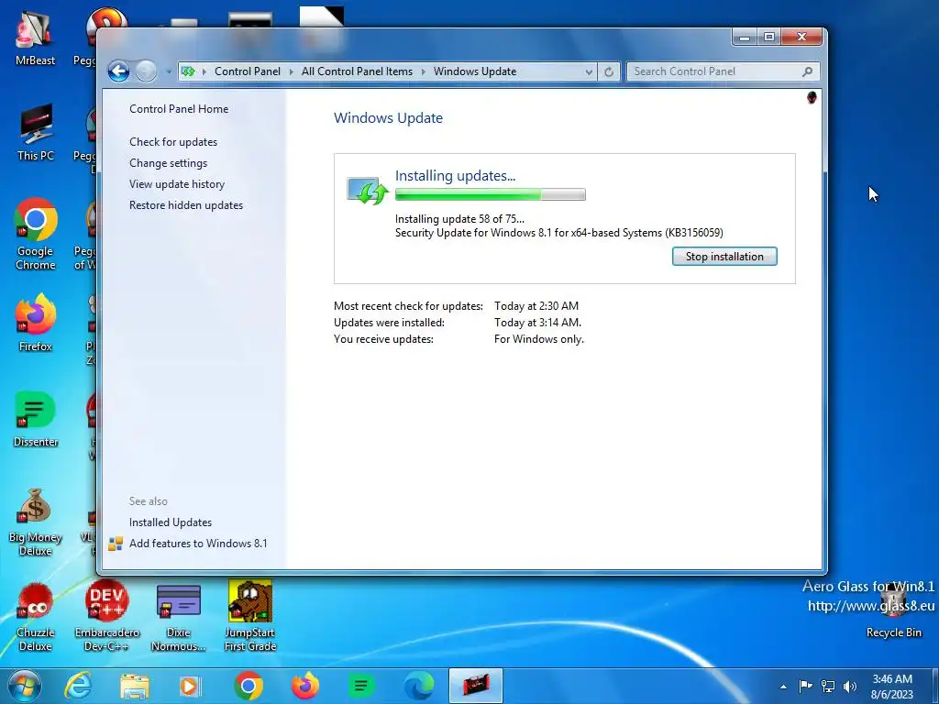The width and height of the screenshot is (939, 704).
Task: Click the Windows Update icon in address bar
Action: pos(188,71)
